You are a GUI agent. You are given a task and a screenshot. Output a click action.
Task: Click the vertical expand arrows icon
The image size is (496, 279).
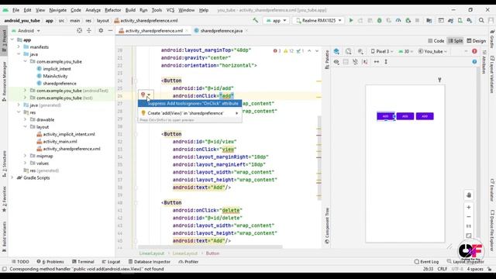[x=386, y=62]
